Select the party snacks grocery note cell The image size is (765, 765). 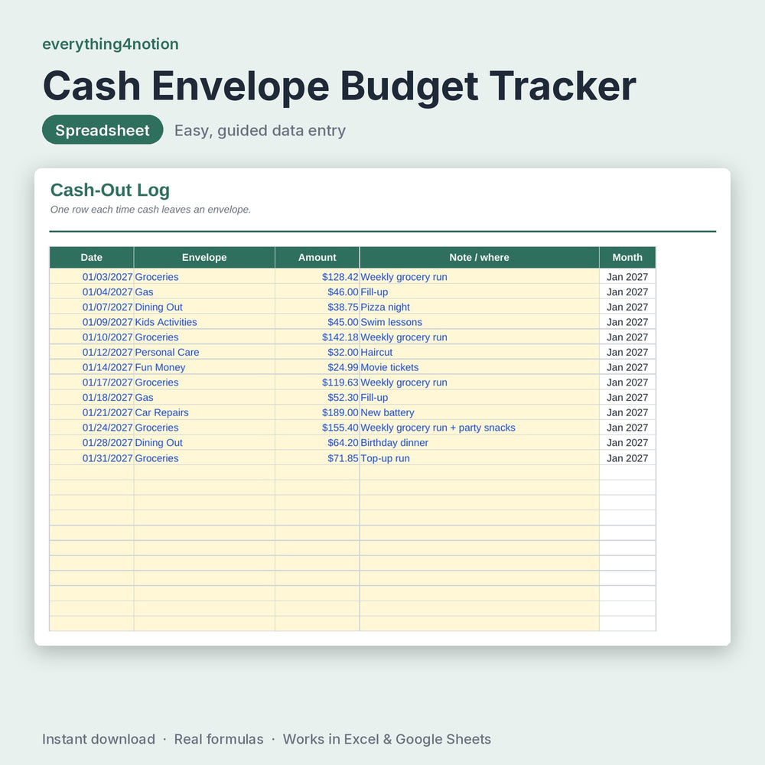(479, 428)
